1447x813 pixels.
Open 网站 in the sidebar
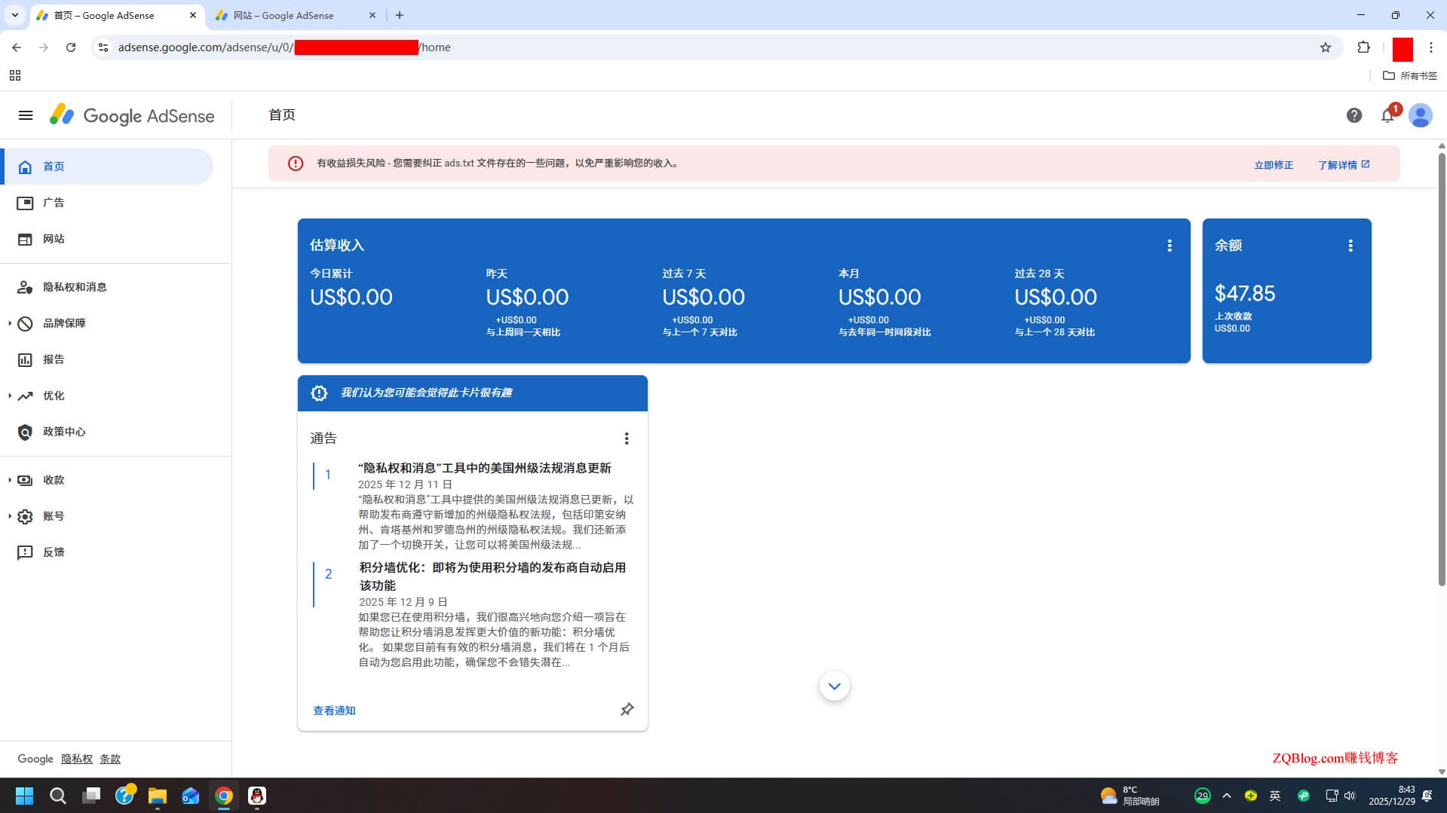click(107, 239)
